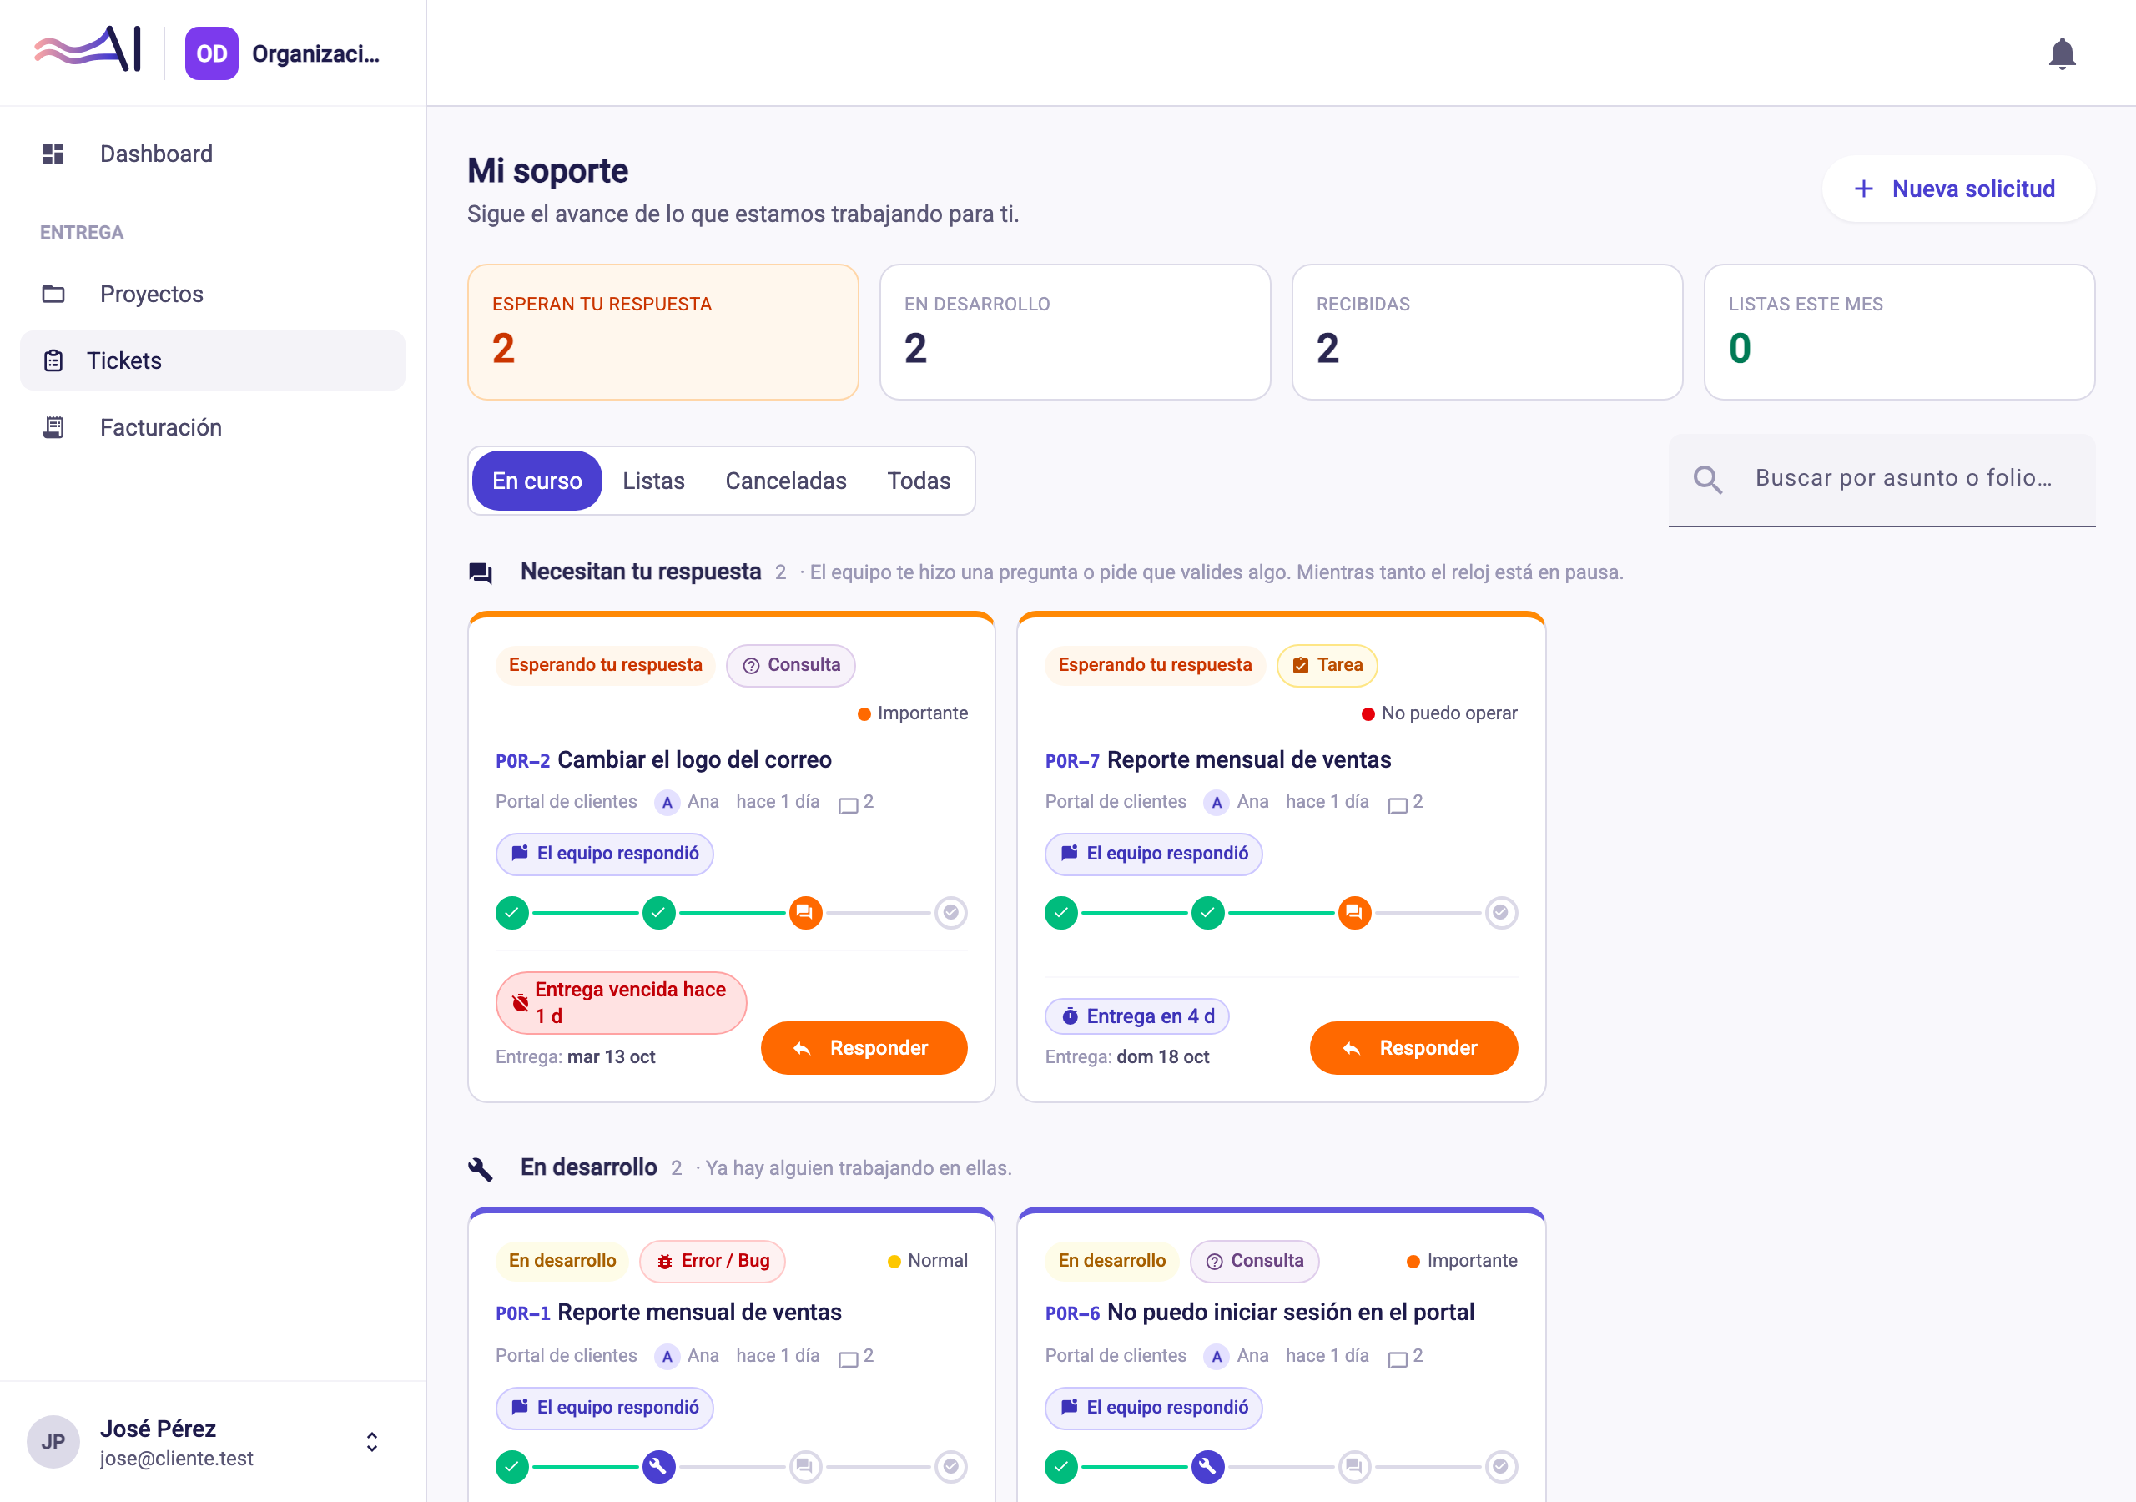Click Ana's avatar on POR-2 card
This screenshot has height=1502, width=2136.
coord(667,802)
